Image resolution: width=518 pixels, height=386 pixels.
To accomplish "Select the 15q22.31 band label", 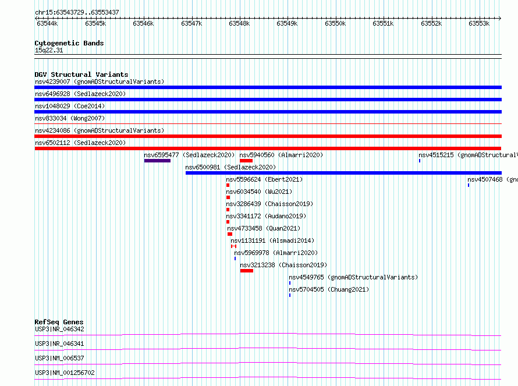I will [49, 50].
